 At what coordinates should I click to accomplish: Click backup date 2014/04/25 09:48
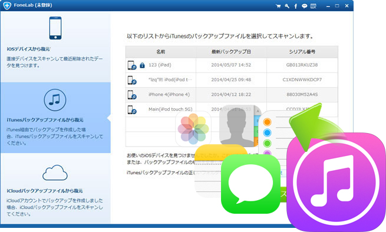coord(231,79)
